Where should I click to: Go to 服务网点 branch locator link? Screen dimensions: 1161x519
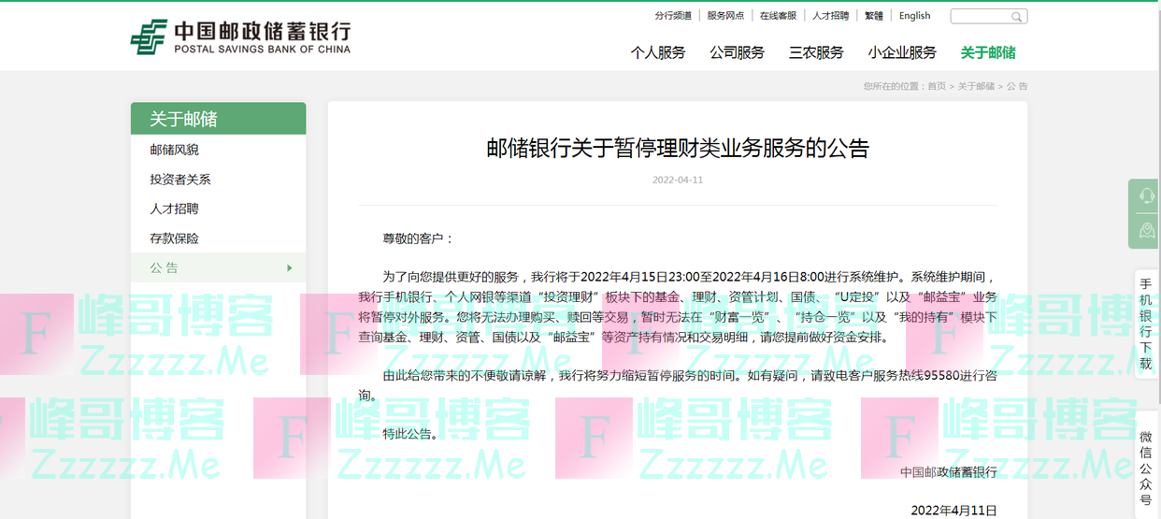(725, 16)
